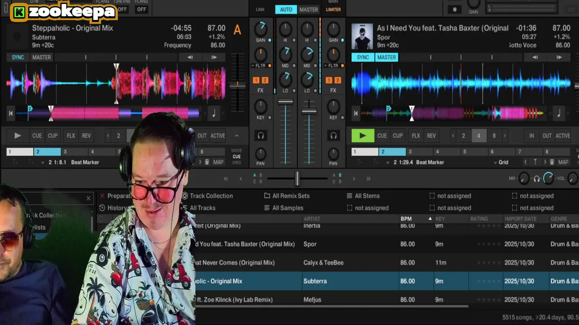Click crossfader fast right double arrow
This screenshot has height=325, width=579.
tap(368, 179)
